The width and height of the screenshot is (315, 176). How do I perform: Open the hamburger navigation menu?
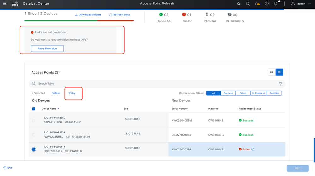[x=4, y=4]
